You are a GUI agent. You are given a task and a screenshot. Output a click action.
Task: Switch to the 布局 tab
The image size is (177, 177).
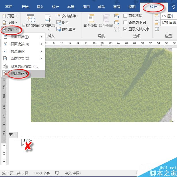click(71, 7)
